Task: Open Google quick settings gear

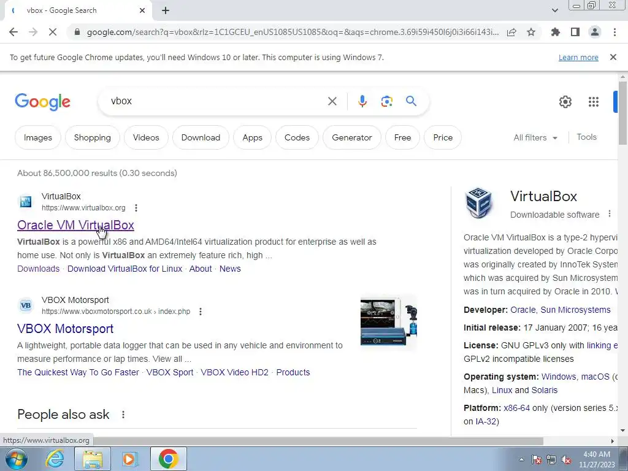Action: [565, 102]
